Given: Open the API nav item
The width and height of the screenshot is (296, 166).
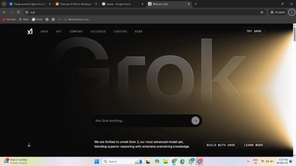Looking at the screenshot, I should 59,32.
